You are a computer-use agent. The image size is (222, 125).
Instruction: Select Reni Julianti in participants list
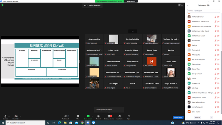pyautogui.click(x=204, y=50)
